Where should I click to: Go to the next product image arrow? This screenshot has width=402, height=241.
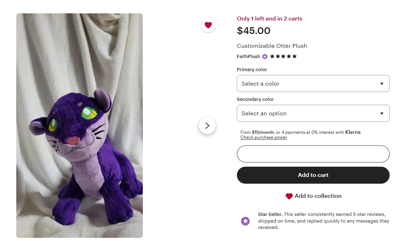coord(207,126)
